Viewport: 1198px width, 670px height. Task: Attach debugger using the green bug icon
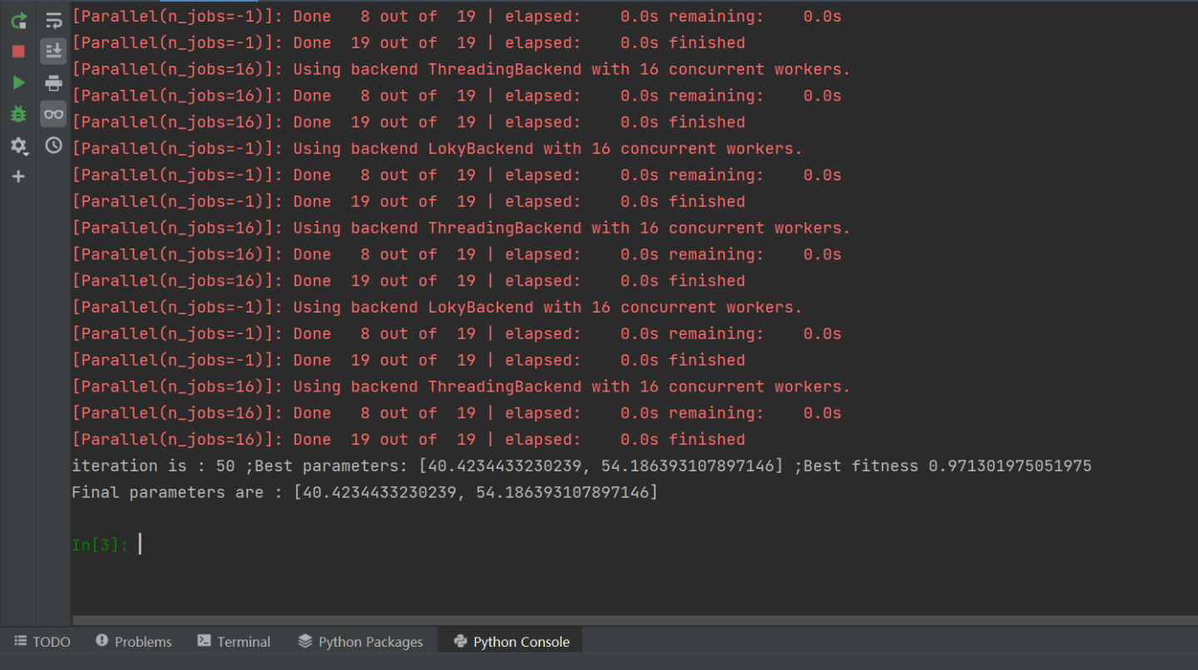point(18,114)
